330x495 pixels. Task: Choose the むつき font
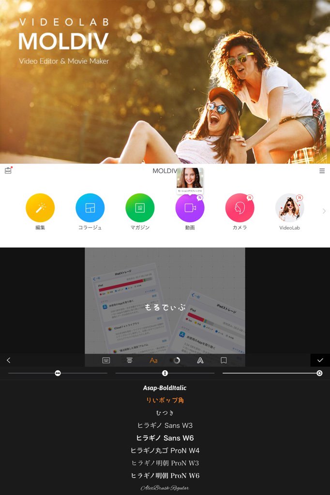click(x=165, y=413)
